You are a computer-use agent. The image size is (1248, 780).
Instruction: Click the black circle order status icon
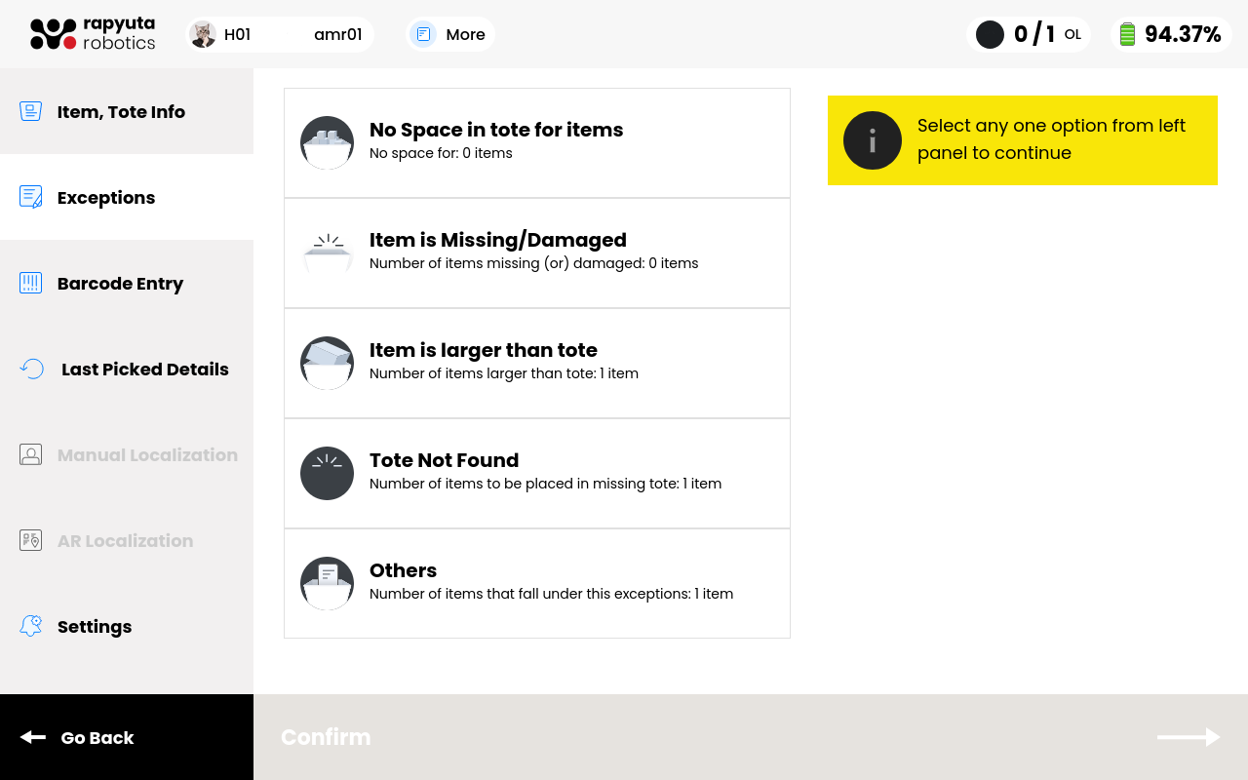990,35
